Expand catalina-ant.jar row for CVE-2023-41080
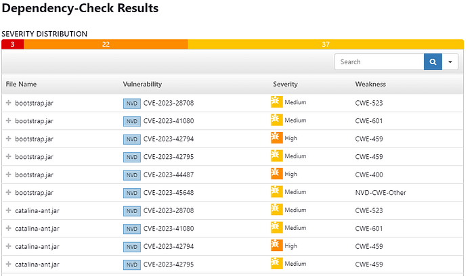 pyautogui.click(x=8, y=228)
